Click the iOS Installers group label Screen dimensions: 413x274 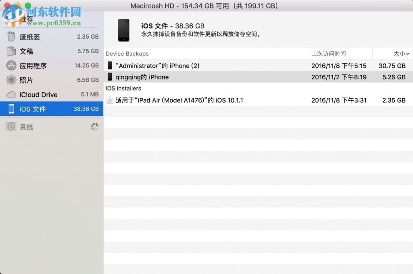point(123,88)
